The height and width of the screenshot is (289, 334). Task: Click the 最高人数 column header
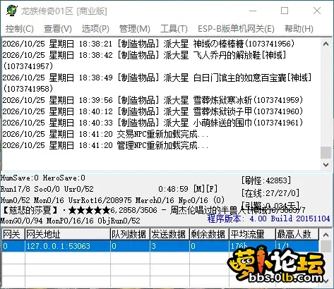tap(297, 234)
